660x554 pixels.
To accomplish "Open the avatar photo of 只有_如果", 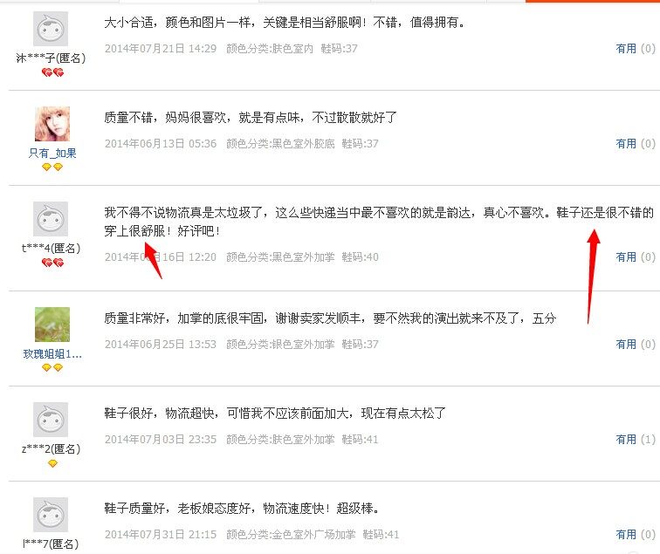I will (x=52, y=124).
